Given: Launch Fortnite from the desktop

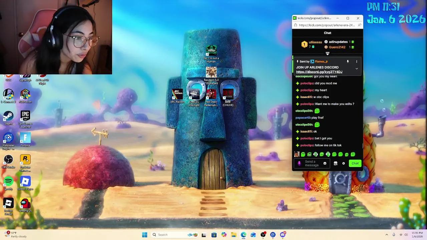Looking at the screenshot, I should point(25,139).
